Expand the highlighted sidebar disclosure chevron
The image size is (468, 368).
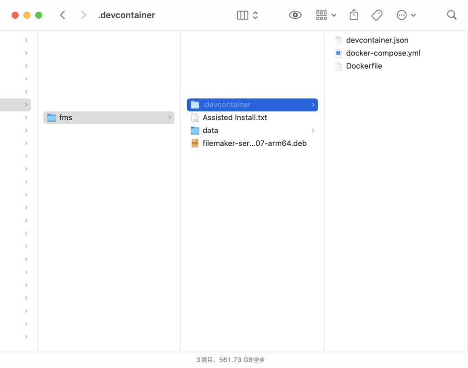[26, 105]
